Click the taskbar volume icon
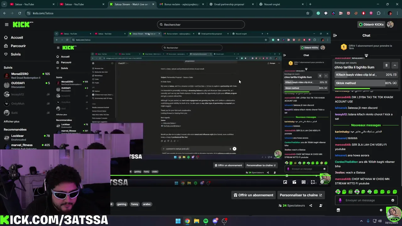402x226 pixels. coord(380,221)
